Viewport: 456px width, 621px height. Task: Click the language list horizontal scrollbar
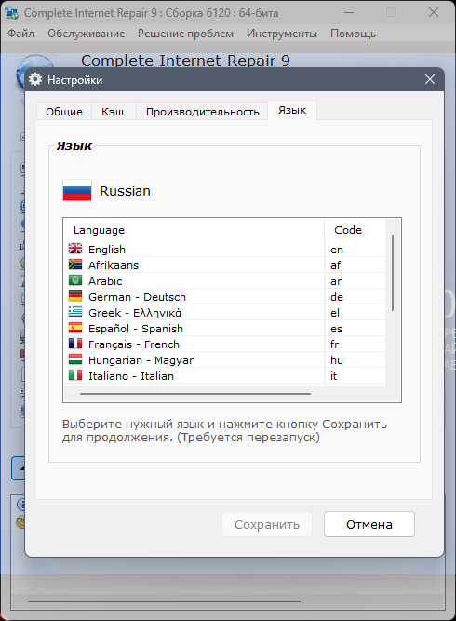point(195,394)
